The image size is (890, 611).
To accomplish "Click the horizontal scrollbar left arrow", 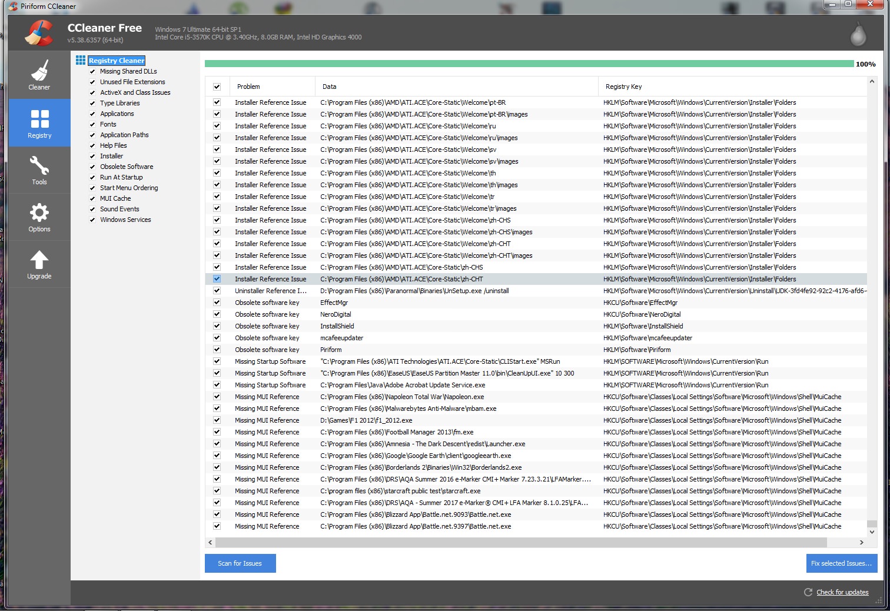I will point(210,542).
